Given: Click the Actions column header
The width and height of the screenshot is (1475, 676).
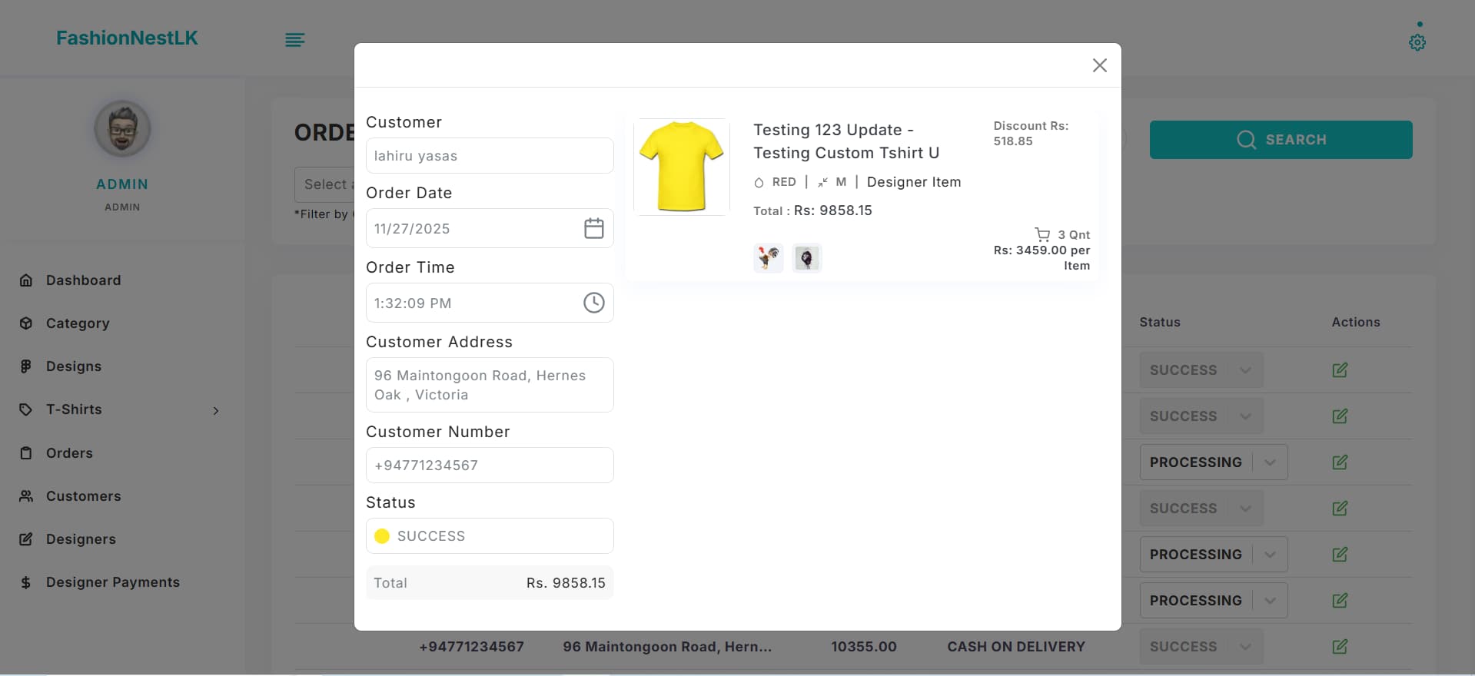Looking at the screenshot, I should click(x=1356, y=323).
